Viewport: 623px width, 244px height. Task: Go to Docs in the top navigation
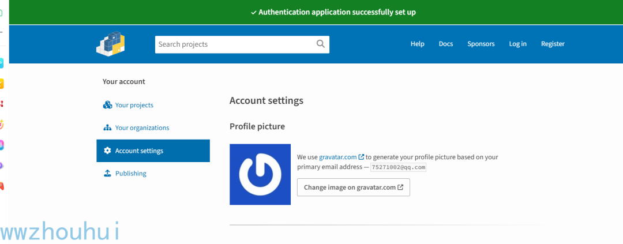(446, 44)
